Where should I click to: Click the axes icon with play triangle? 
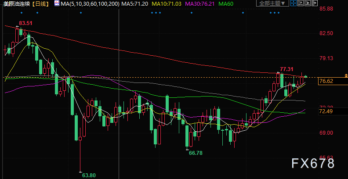(x=308, y=3)
